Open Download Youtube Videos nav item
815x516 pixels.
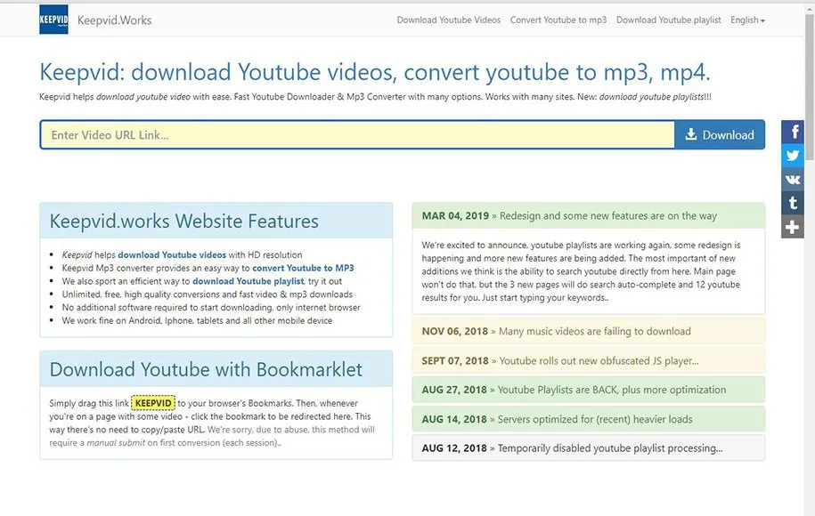pos(448,20)
